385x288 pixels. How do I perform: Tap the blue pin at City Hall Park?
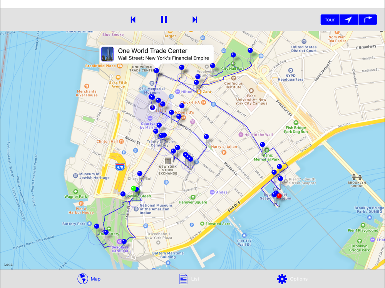(233, 55)
